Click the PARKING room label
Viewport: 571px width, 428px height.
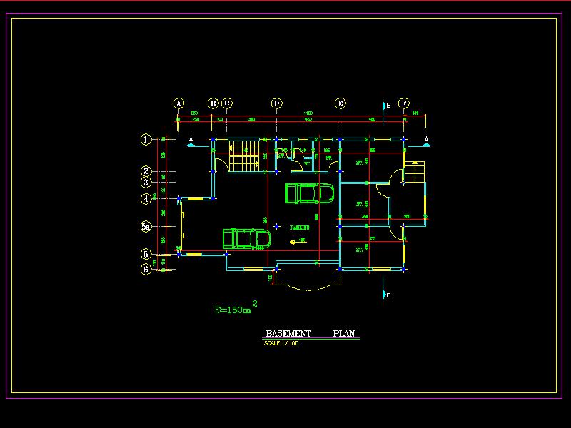pyautogui.click(x=300, y=227)
